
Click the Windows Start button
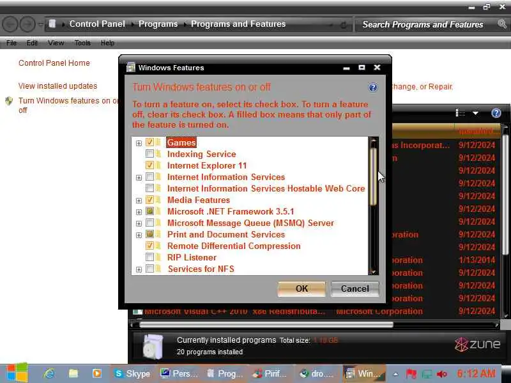click(17, 373)
